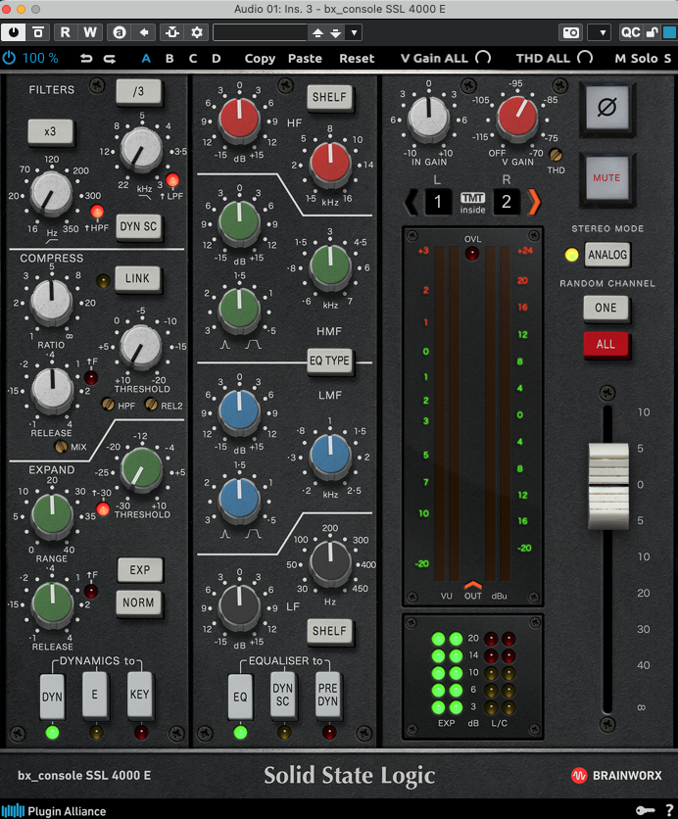
Task: Click the random channel ONE button
Action: pyautogui.click(x=605, y=309)
